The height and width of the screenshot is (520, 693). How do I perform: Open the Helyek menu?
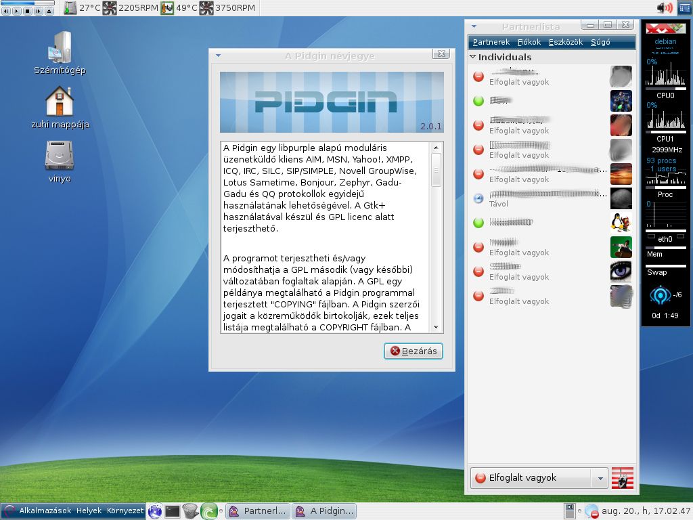89,511
